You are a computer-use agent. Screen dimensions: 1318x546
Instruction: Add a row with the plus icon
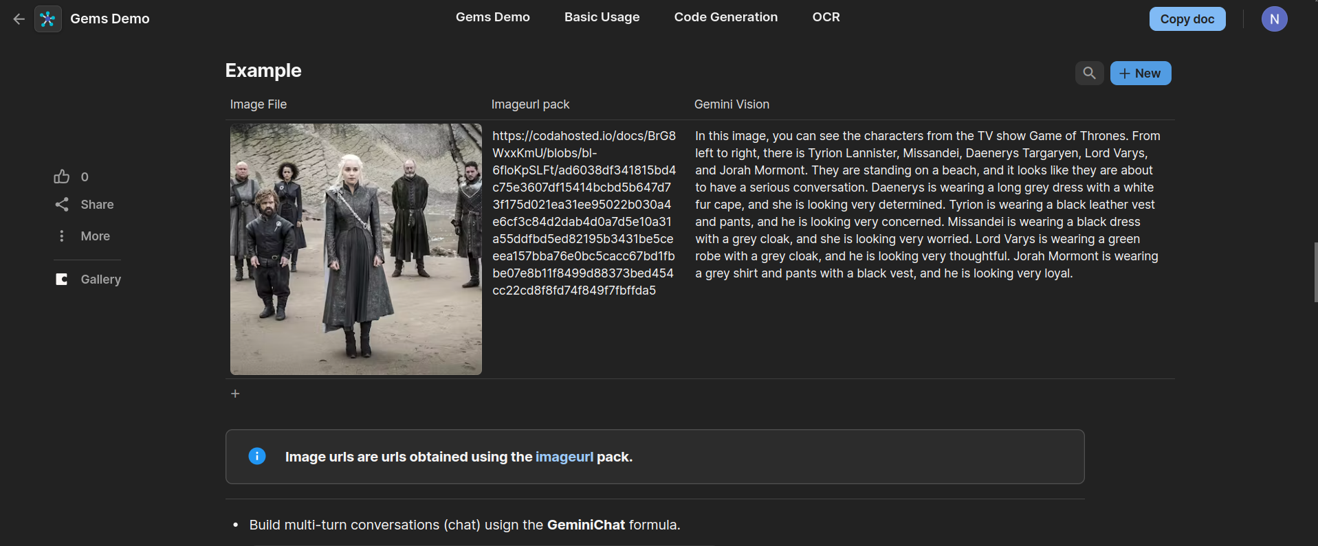pos(235,394)
